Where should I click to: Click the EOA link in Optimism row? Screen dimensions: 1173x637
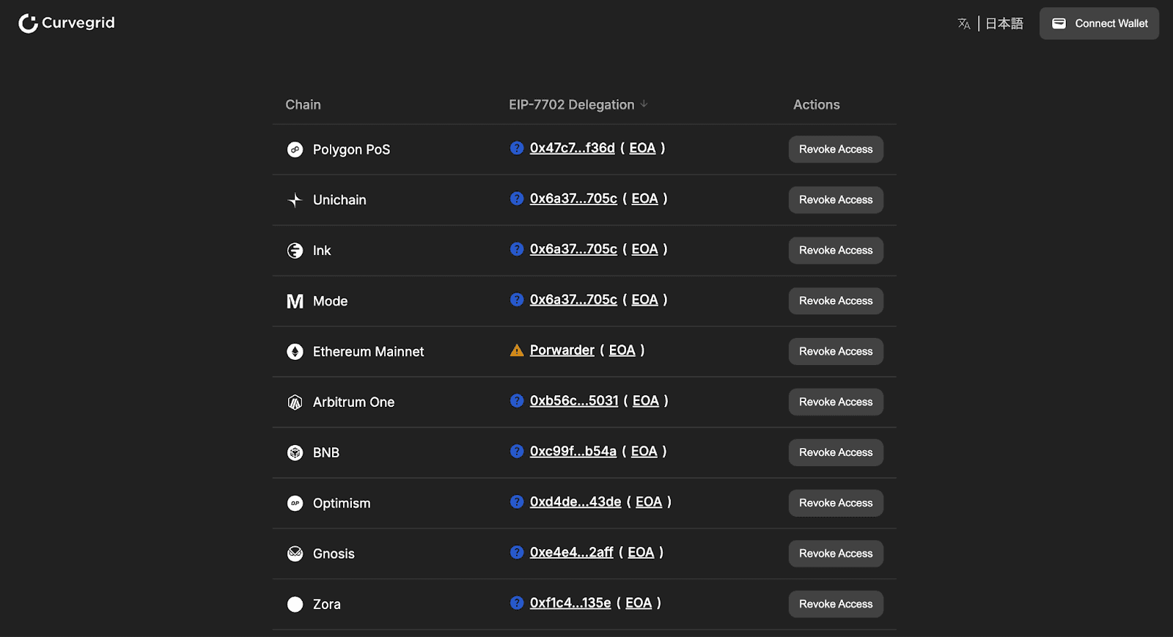pos(648,502)
